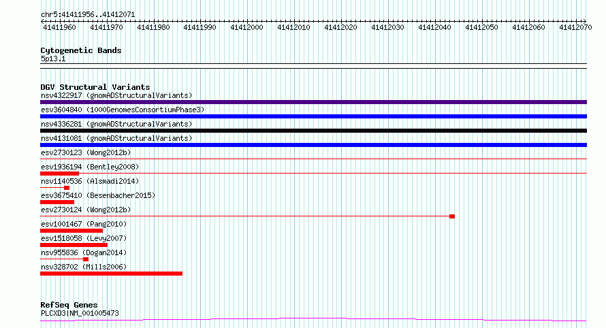Click ruler coordinate 41412010
The height and width of the screenshot is (328, 606).
[293, 27]
